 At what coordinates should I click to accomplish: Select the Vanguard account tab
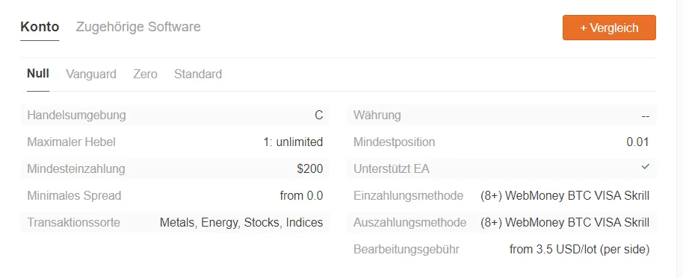click(x=91, y=74)
